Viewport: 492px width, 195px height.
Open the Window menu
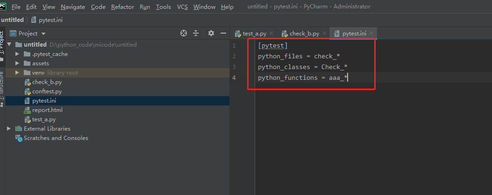point(204,7)
